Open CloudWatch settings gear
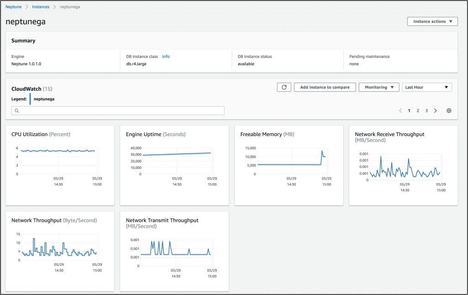468x295 pixels. pyautogui.click(x=449, y=111)
